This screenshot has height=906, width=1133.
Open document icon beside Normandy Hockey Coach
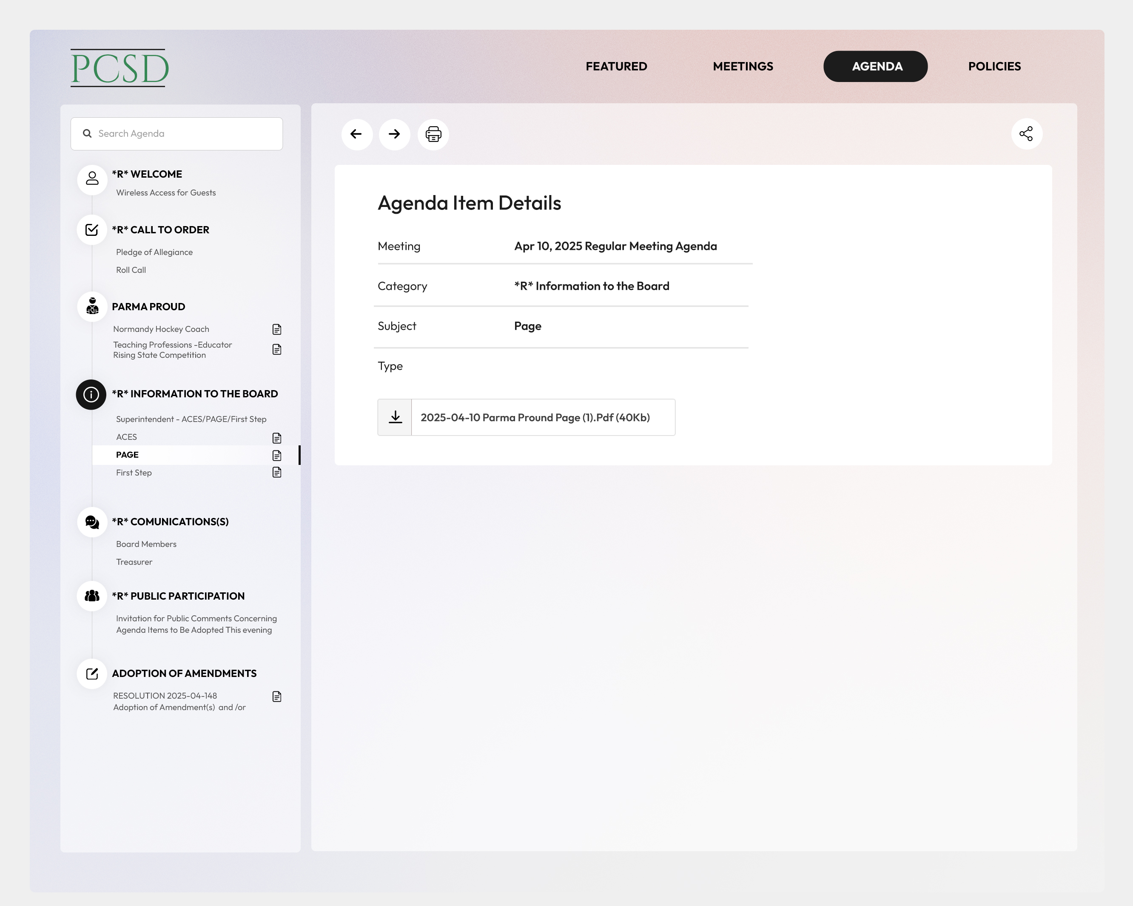coord(277,329)
